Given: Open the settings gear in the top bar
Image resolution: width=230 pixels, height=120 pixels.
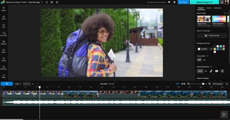Looking at the screenshot, I should 174,2.
